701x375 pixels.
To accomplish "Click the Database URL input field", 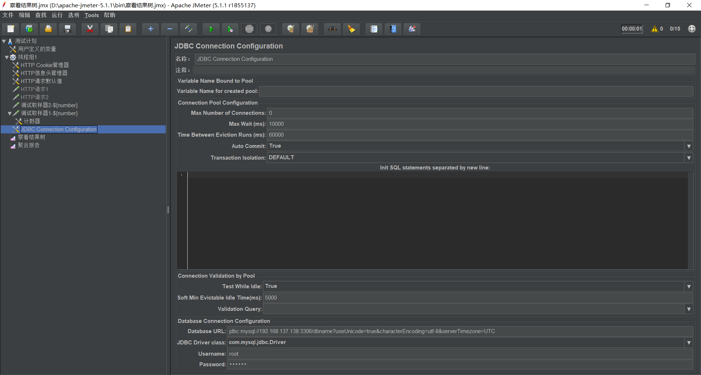I will [x=365, y=331].
